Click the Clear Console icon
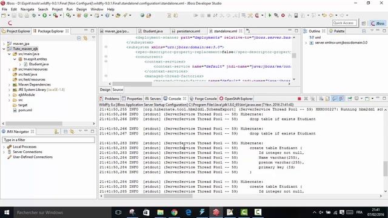This screenshot has height=218, width=388. 321,99
